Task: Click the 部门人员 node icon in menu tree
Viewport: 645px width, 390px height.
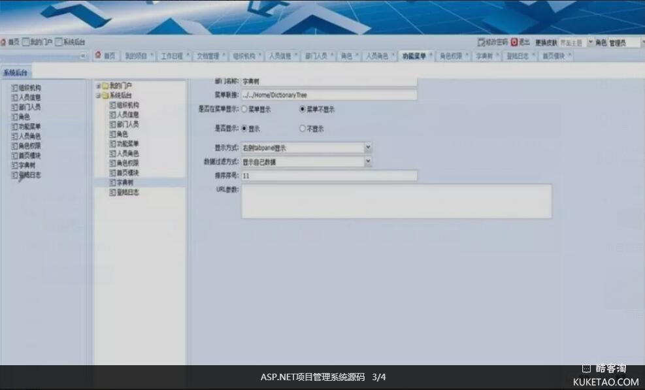Action: [112, 124]
